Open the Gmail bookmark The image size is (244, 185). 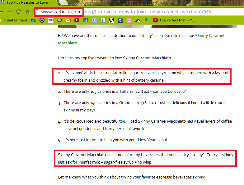click(x=68, y=20)
